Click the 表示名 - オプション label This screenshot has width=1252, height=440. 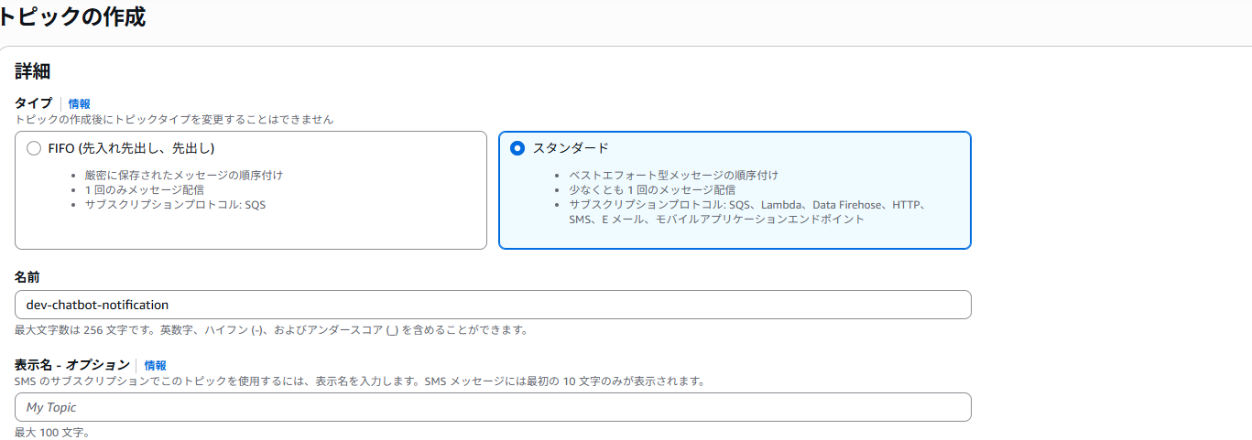[x=72, y=365]
